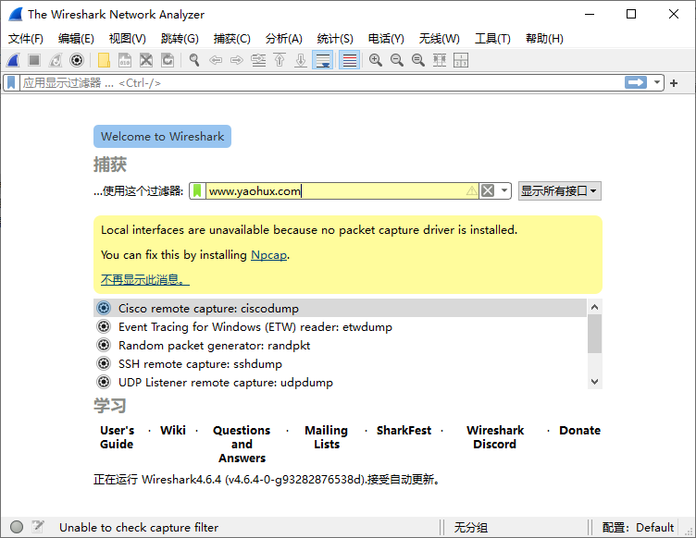The width and height of the screenshot is (696, 538).
Task: Open the 工具(T) menu
Action: point(492,39)
